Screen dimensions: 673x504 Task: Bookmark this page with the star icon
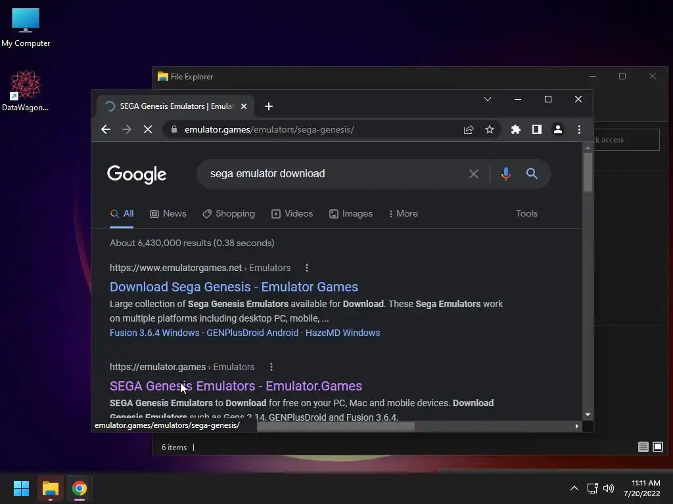[489, 129]
